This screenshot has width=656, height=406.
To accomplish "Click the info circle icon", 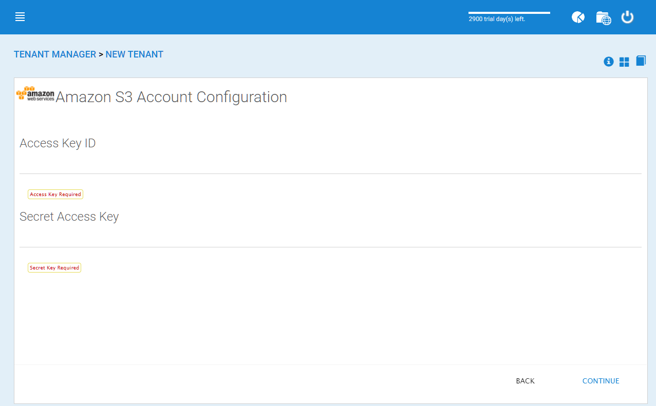I will pos(609,62).
